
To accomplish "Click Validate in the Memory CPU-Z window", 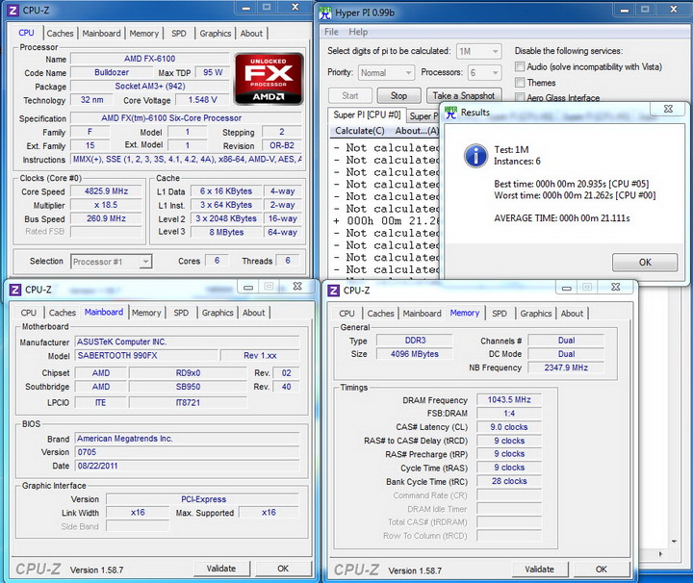I will (x=539, y=569).
